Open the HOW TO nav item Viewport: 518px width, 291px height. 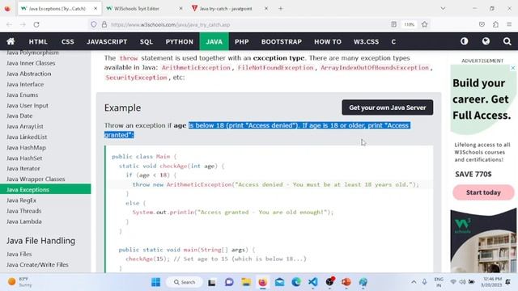point(328,42)
